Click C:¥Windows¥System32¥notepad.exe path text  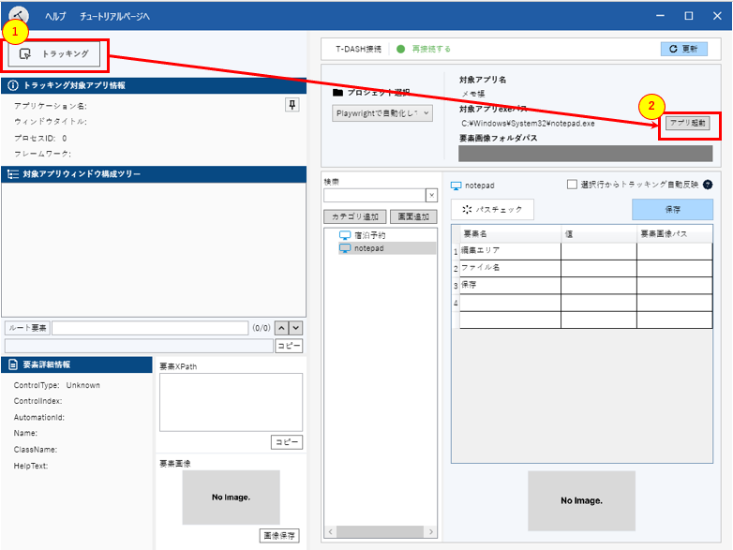click(x=529, y=124)
